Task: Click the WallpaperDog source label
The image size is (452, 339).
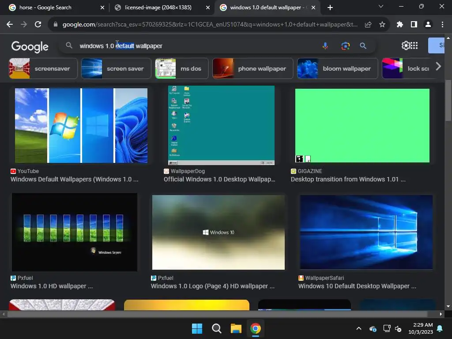Action: click(188, 171)
